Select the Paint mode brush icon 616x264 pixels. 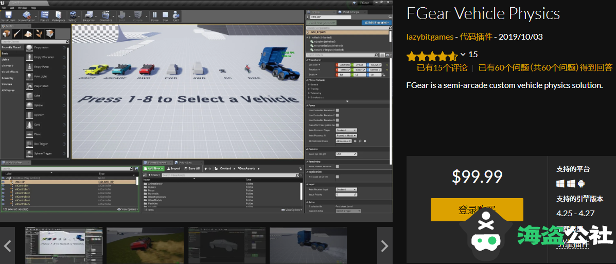[17, 34]
